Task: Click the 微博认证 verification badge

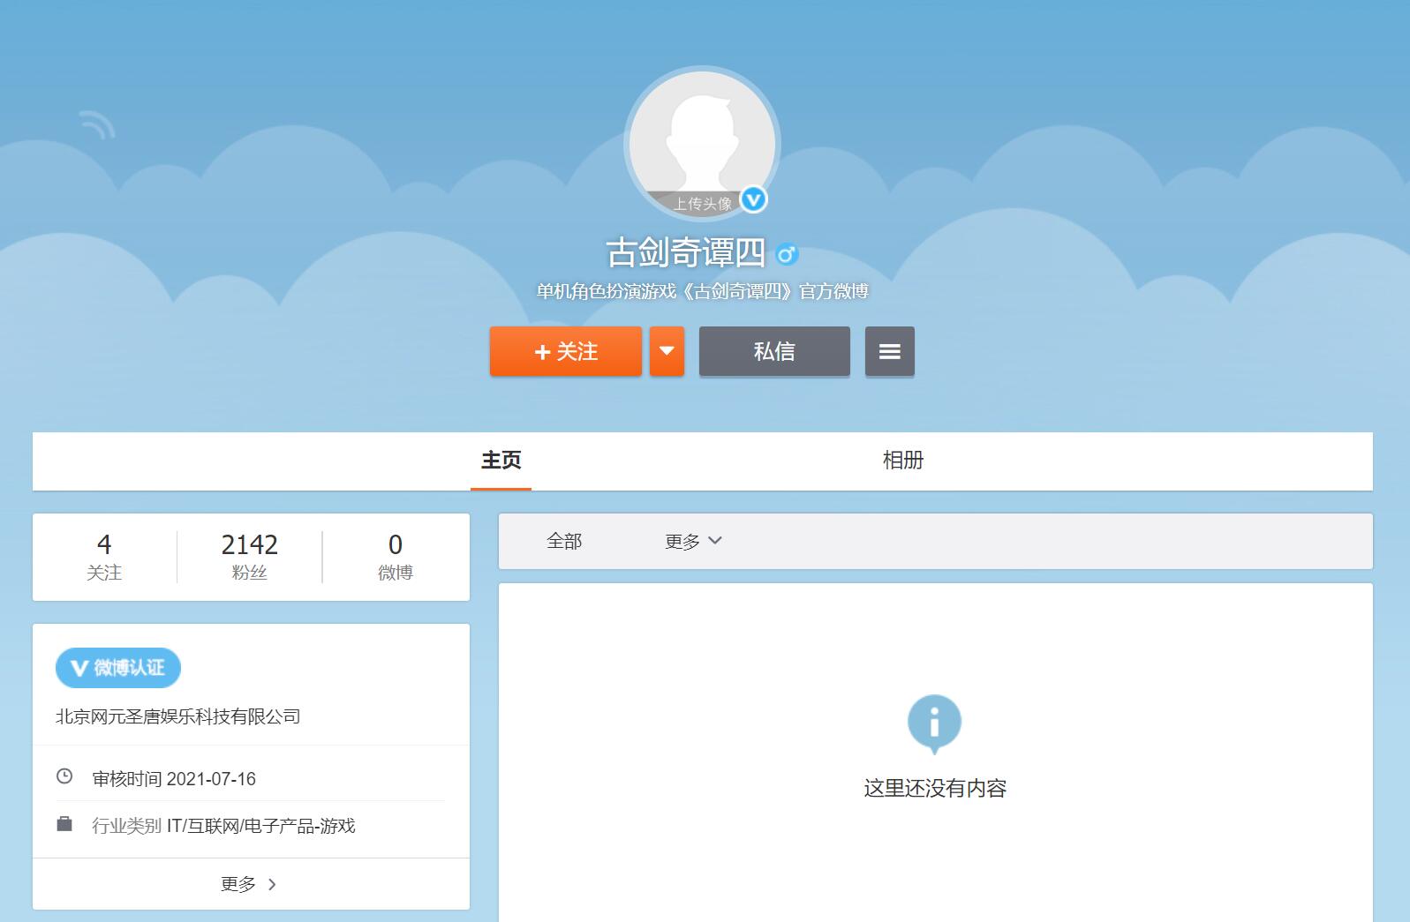Action: [118, 668]
